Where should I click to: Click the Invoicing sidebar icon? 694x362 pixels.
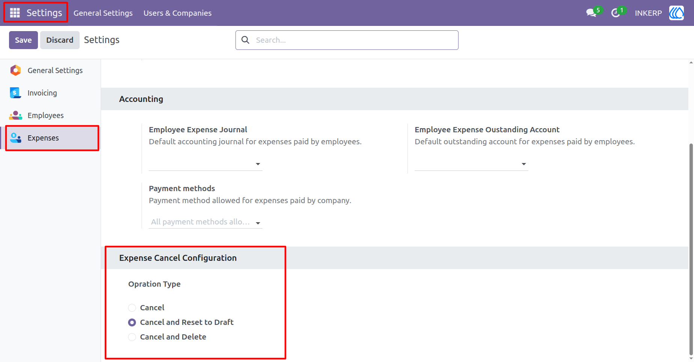(x=15, y=93)
